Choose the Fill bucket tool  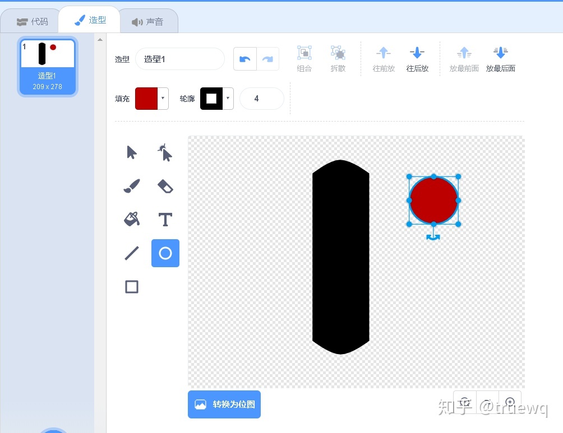[x=132, y=219]
